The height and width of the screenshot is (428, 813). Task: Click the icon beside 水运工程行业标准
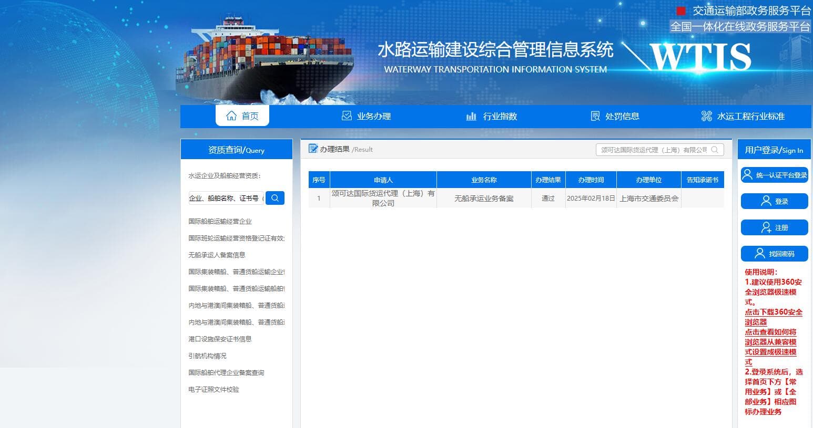click(707, 116)
